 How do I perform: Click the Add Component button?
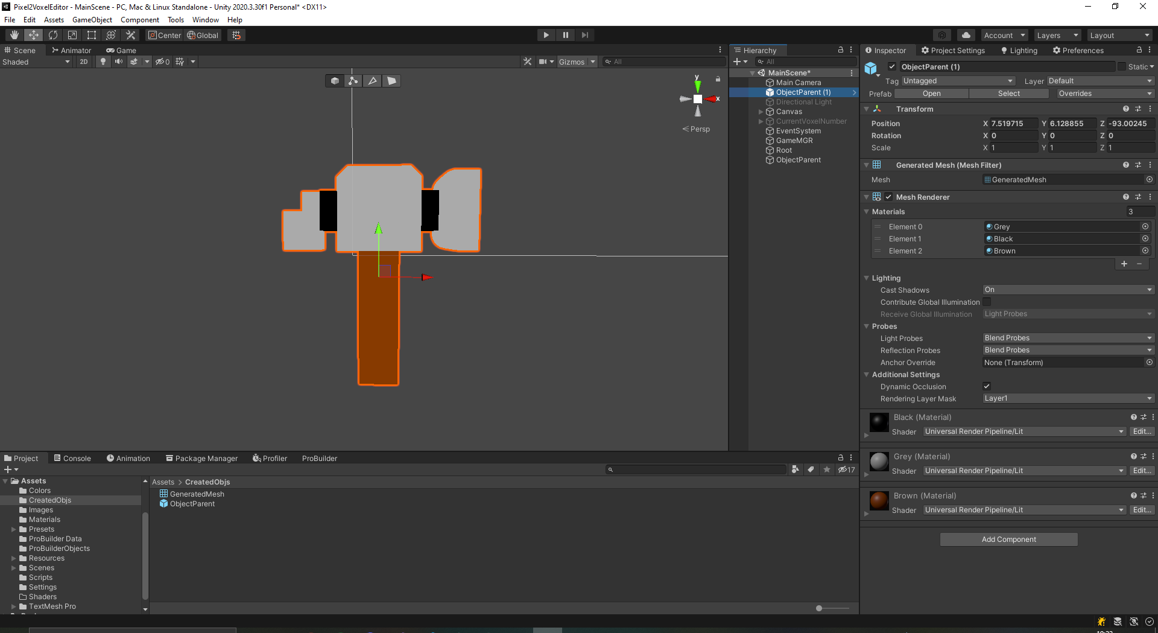(x=1008, y=539)
